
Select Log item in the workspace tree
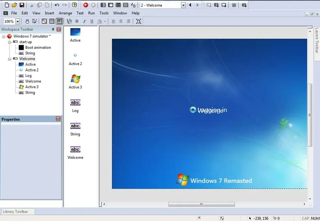(28, 76)
